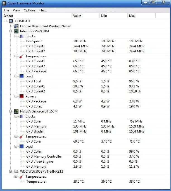
Task: Click the GPU Clocks waveform icon
Action: (22, 116)
